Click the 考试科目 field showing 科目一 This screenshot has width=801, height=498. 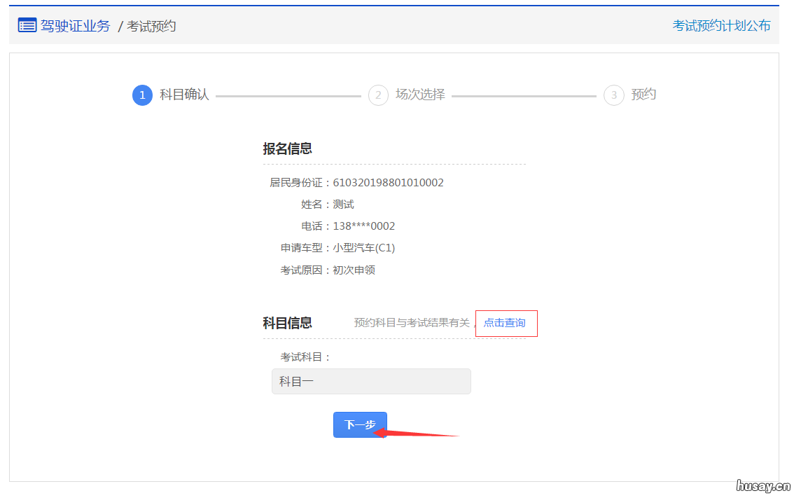click(x=371, y=381)
